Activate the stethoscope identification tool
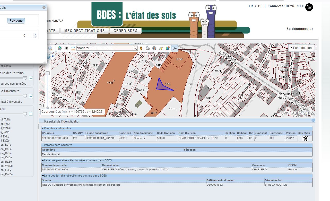This screenshot has height=201, width=330. coord(175,48)
